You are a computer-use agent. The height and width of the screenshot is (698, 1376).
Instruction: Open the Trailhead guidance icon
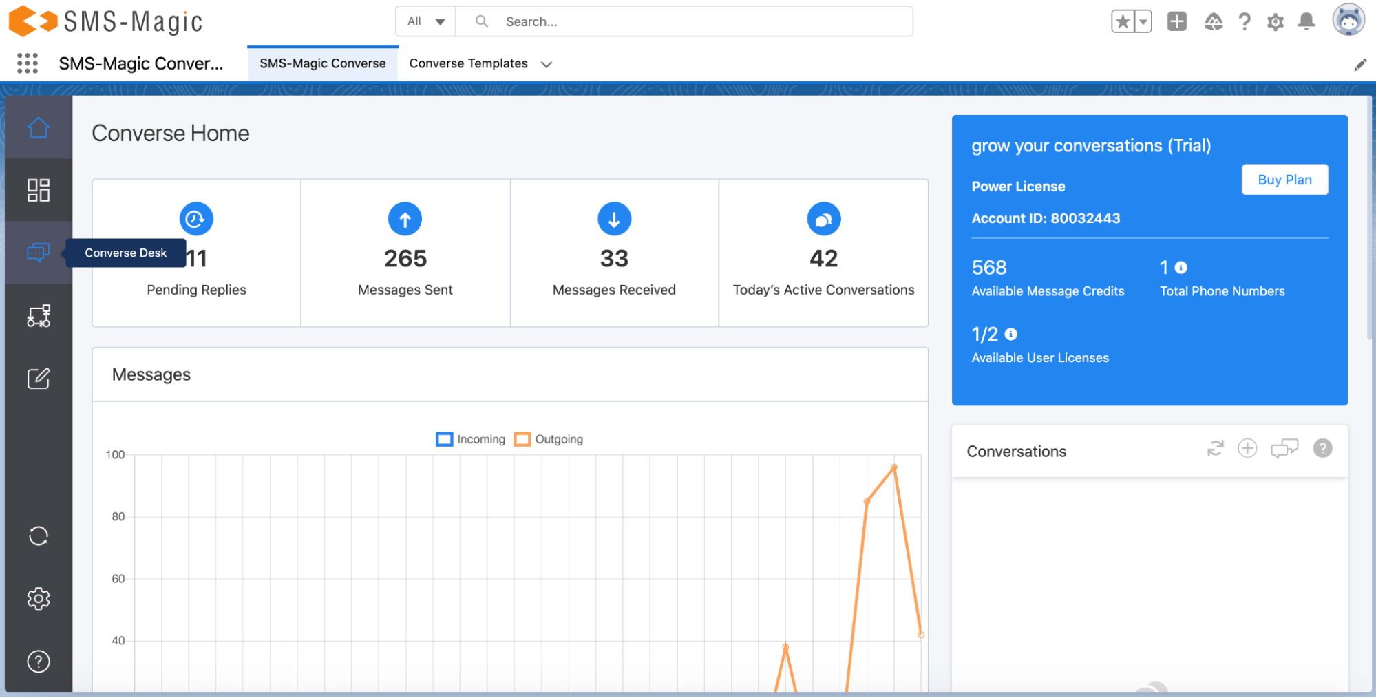click(x=1214, y=21)
